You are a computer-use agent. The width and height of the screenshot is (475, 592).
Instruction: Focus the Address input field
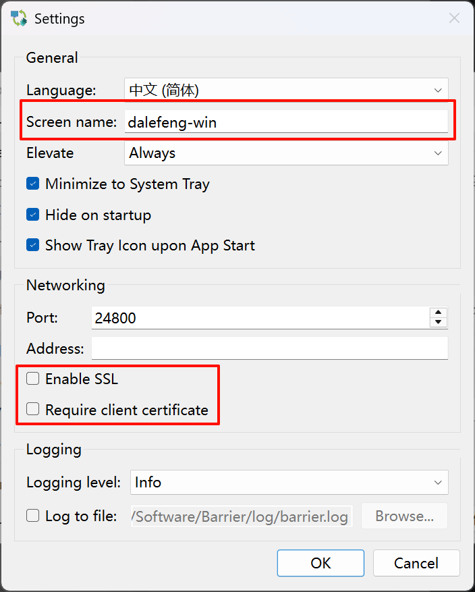[269, 349]
